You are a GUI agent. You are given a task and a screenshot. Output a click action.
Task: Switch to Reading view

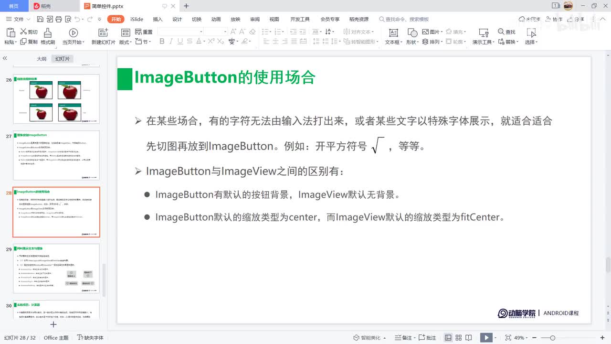(469, 338)
